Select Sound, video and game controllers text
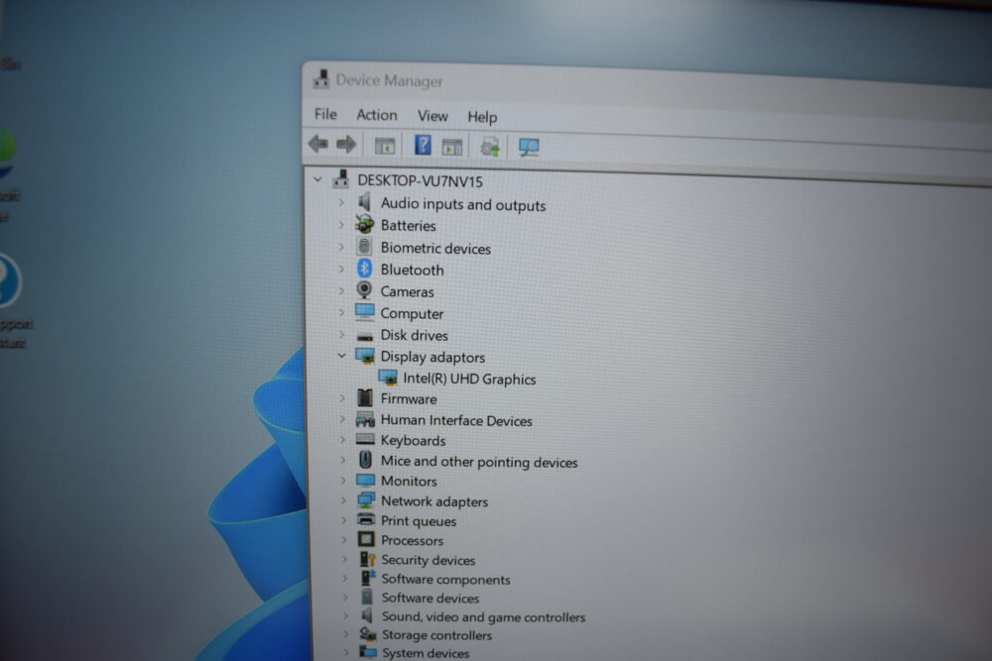The width and height of the screenshot is (992, 661). click(x=483, y=616)
